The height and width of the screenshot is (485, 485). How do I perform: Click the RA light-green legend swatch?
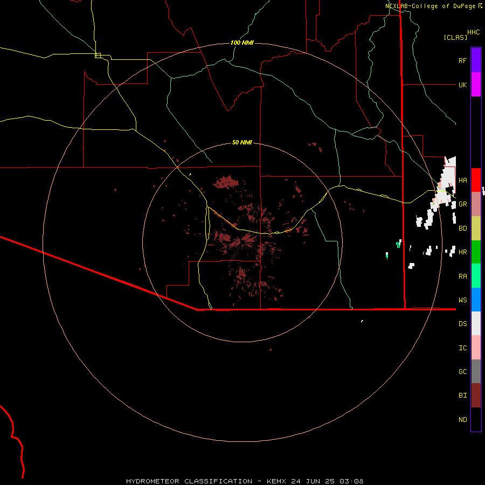tap(476, 276)
